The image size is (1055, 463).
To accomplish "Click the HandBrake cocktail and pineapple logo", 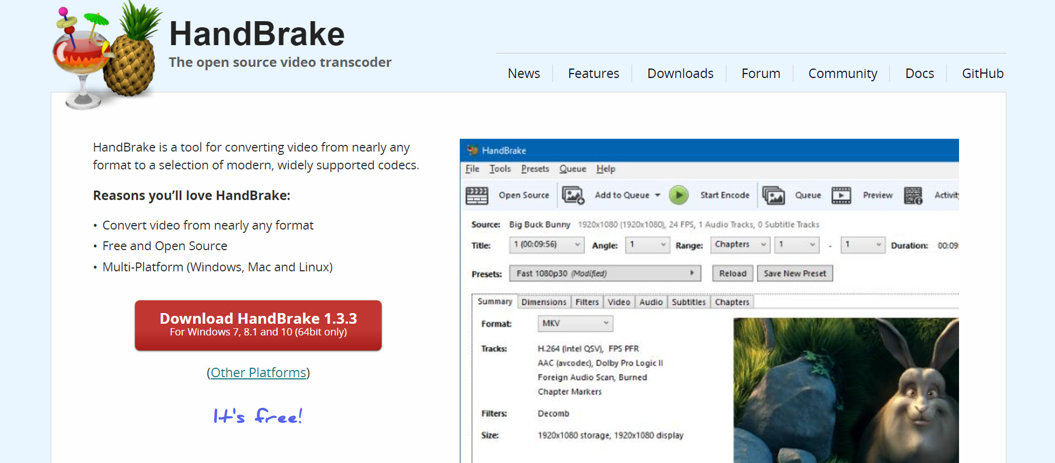I will tap(106, 55).
